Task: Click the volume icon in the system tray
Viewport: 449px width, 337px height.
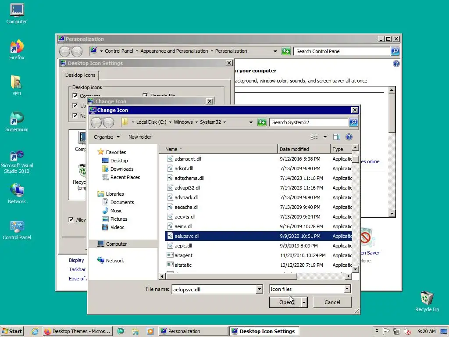Action: (x=407, y=331)
